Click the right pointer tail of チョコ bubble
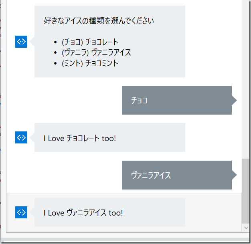Screen dimensions: 251x244 pos(234,100)
